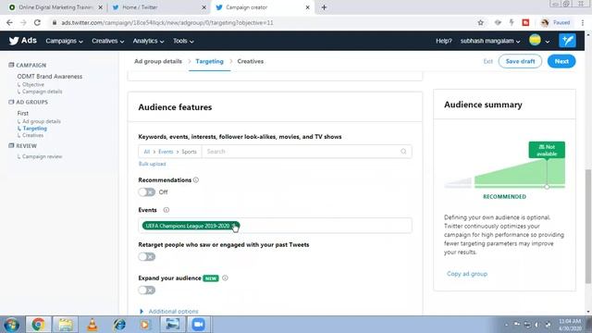Click the Bulk upload link
This screenshot has width=592, height=333.
(x=152, y=164)
